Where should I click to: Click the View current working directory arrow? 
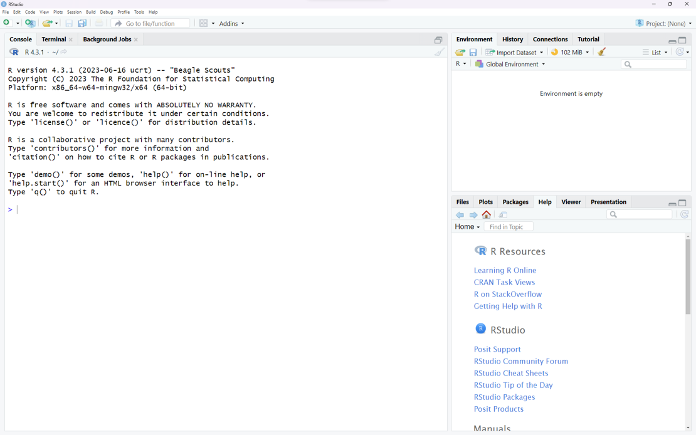[64, 52]
